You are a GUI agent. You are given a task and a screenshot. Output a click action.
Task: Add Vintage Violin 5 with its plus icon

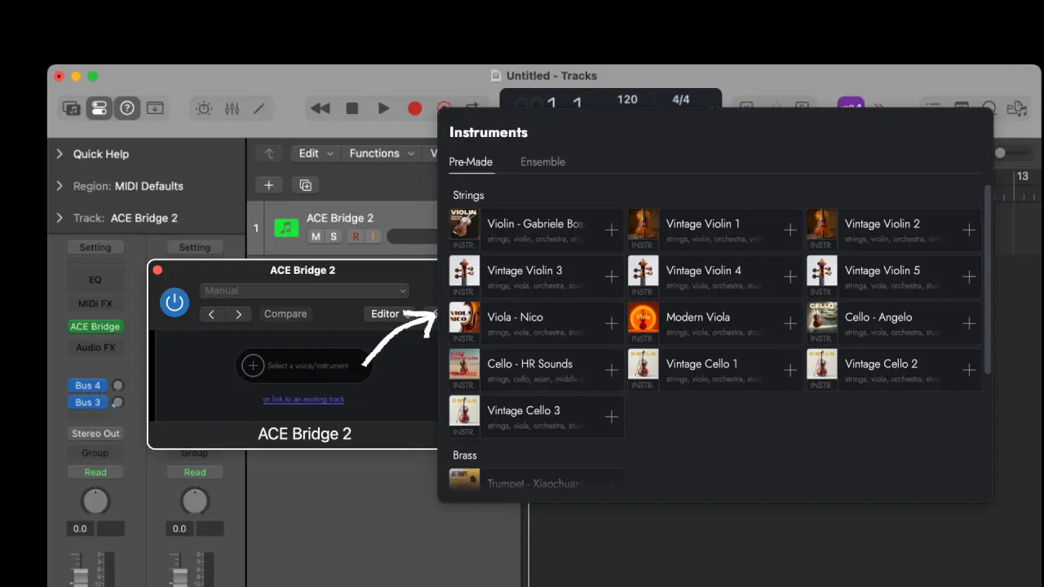coord(968,276)
